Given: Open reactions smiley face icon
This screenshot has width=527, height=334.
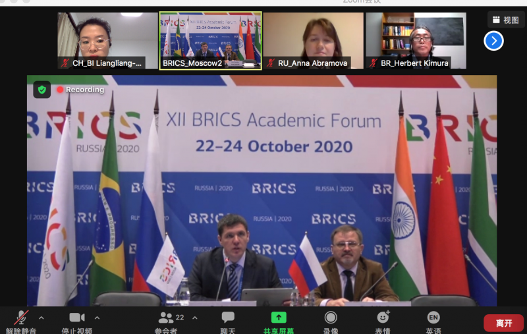Looking at the screenshot, I should [383, 317].
